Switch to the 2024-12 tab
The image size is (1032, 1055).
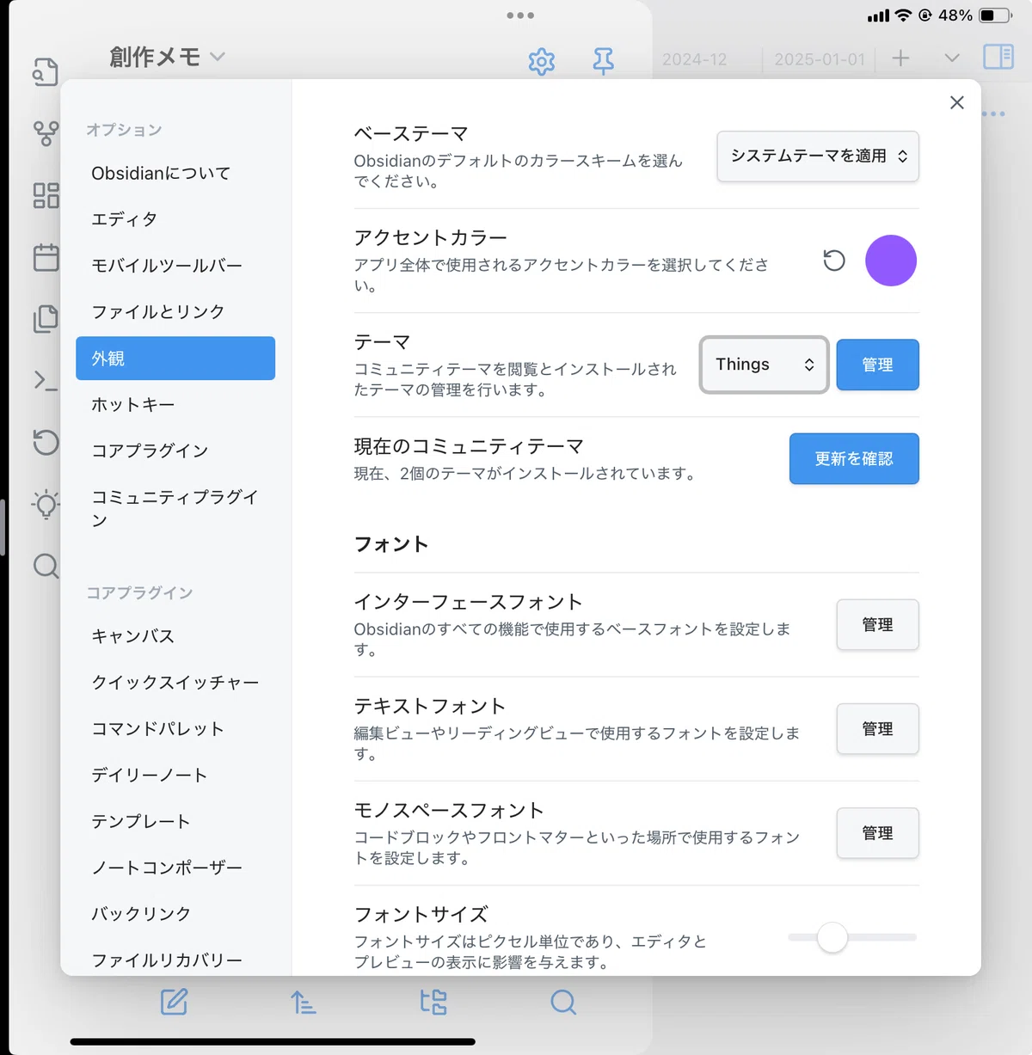click(695, 59)
